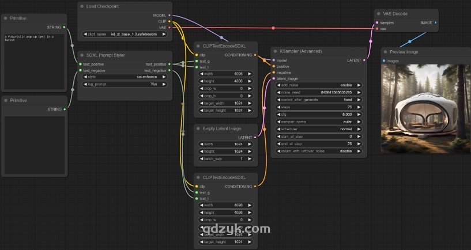The height and width of the screenshot is (250, 471).
Task: Open the sampler_name euler dropdown
Action: coord(319,122)
